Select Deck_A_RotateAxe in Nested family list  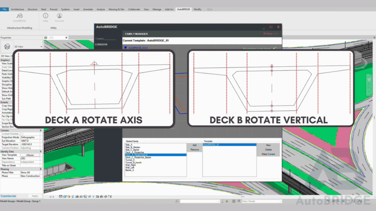point(135,152)
